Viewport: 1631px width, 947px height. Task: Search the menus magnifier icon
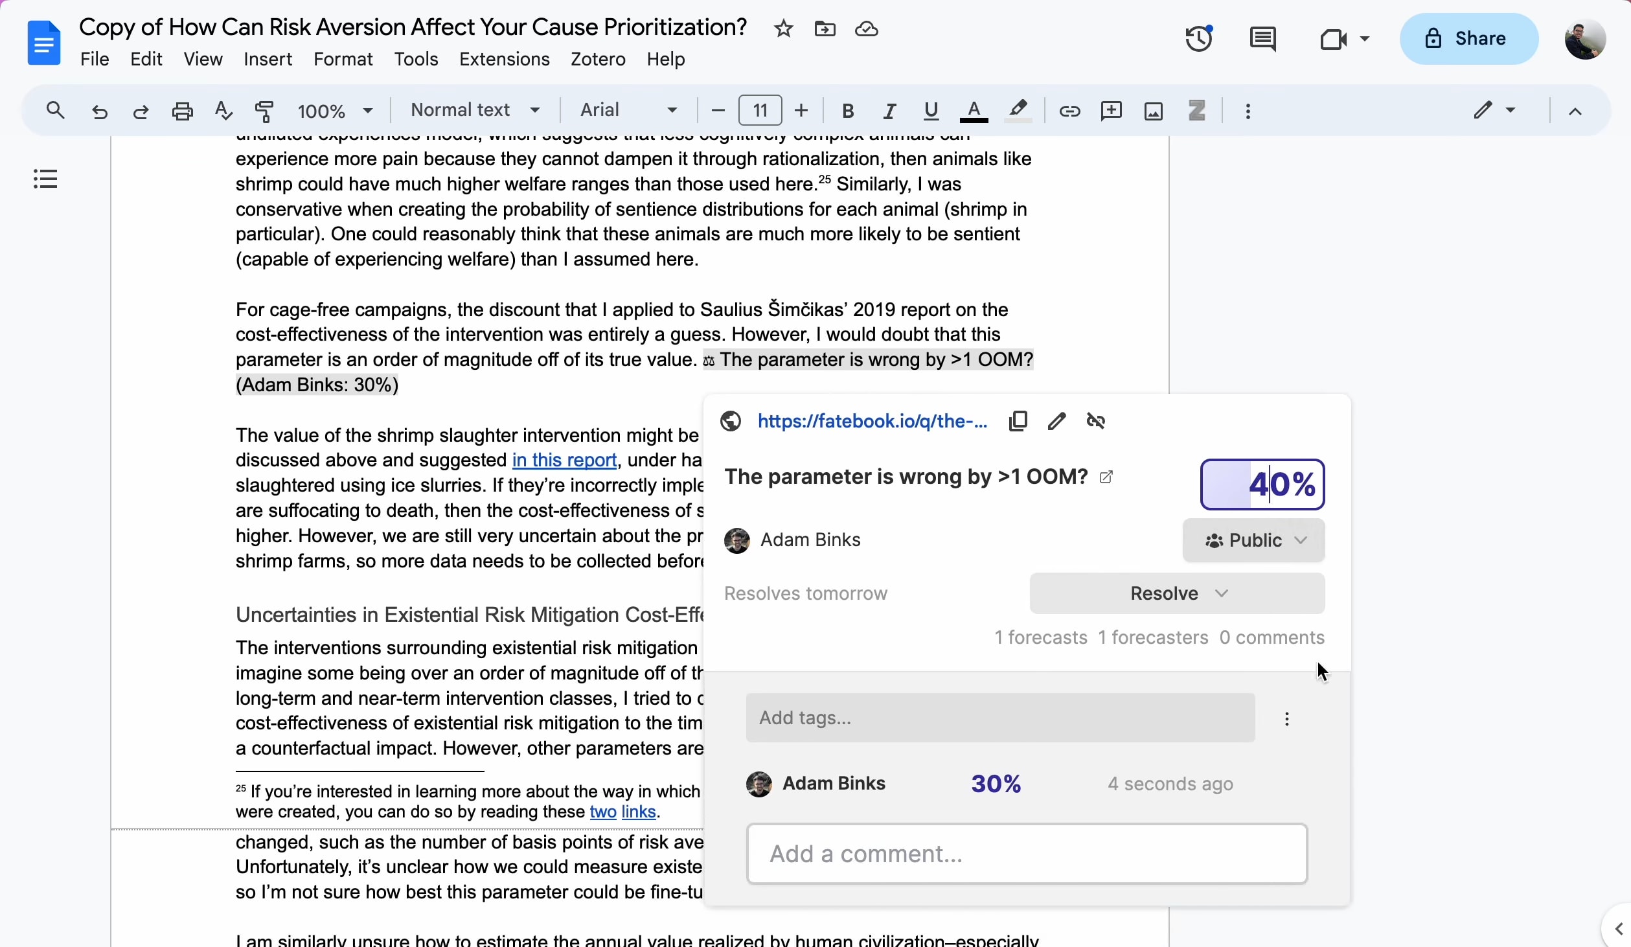pos(56,110)
